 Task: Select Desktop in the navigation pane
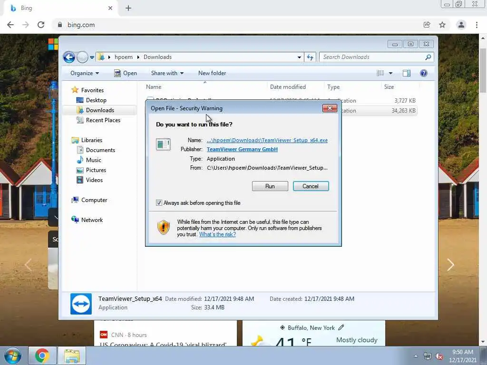[96, 100]
